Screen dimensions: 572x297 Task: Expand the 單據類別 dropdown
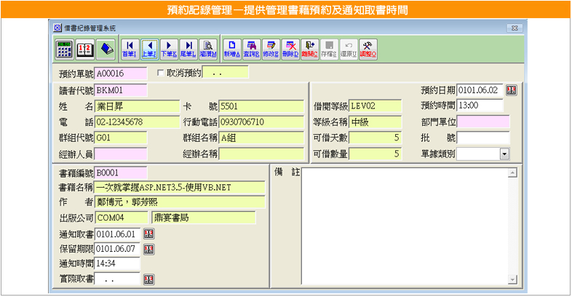(x=504, y=154)
